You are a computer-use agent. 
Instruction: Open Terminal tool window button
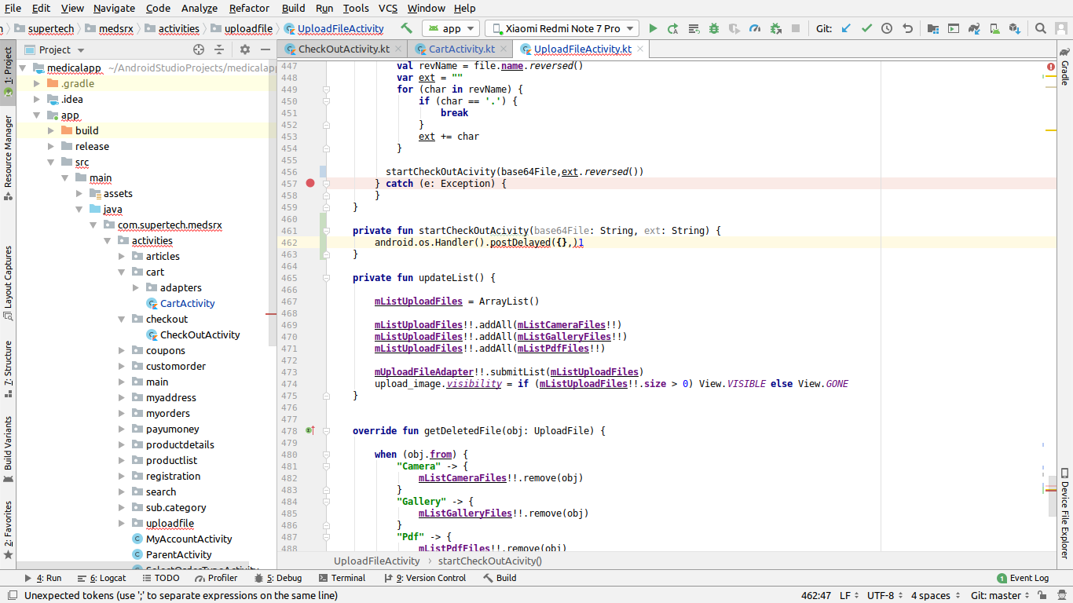tap(342, 578)
